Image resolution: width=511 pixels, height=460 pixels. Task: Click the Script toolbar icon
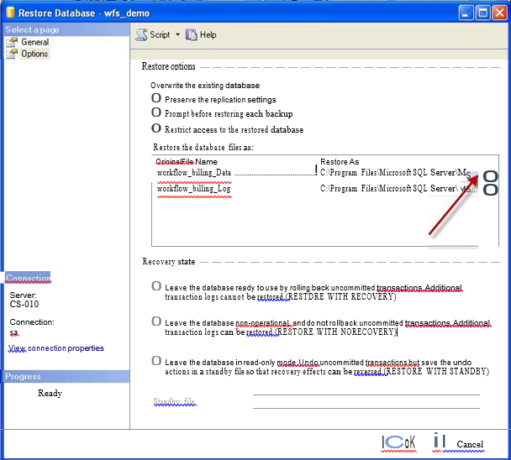point(141,34)
